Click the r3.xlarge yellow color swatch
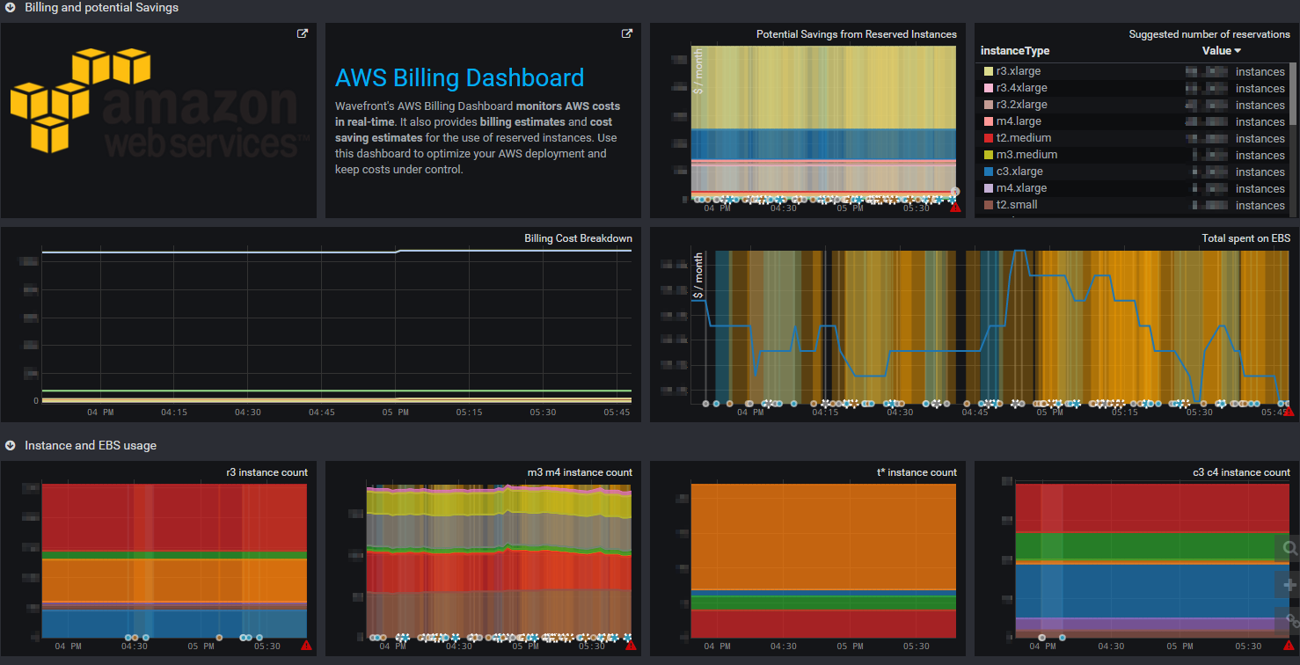 [989, 71]
